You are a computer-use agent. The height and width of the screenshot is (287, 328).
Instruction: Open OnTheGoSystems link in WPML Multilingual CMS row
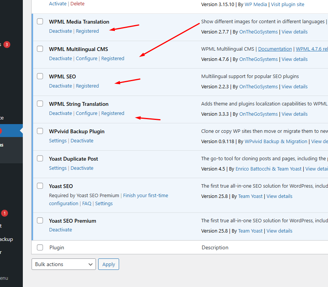click(x=258, y=59)
